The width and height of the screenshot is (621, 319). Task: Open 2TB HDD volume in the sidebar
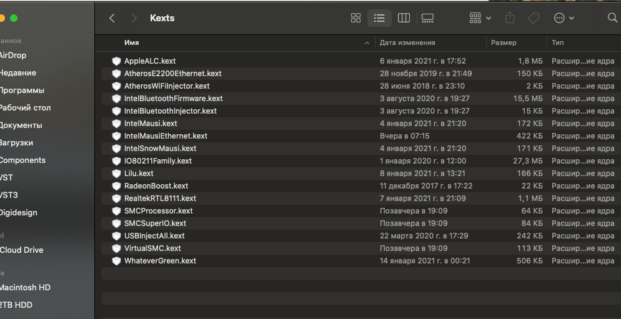[x=16, y=305]
